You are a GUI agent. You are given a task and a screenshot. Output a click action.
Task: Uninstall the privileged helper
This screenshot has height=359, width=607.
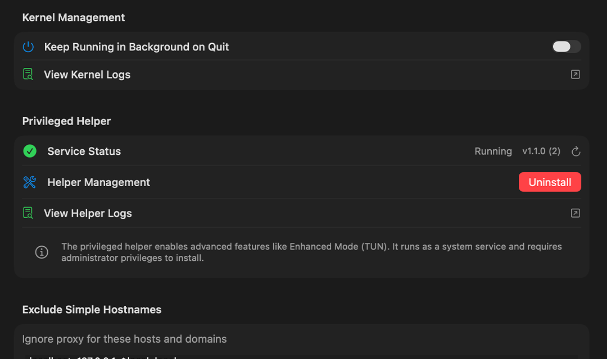[x=550, y=182]
